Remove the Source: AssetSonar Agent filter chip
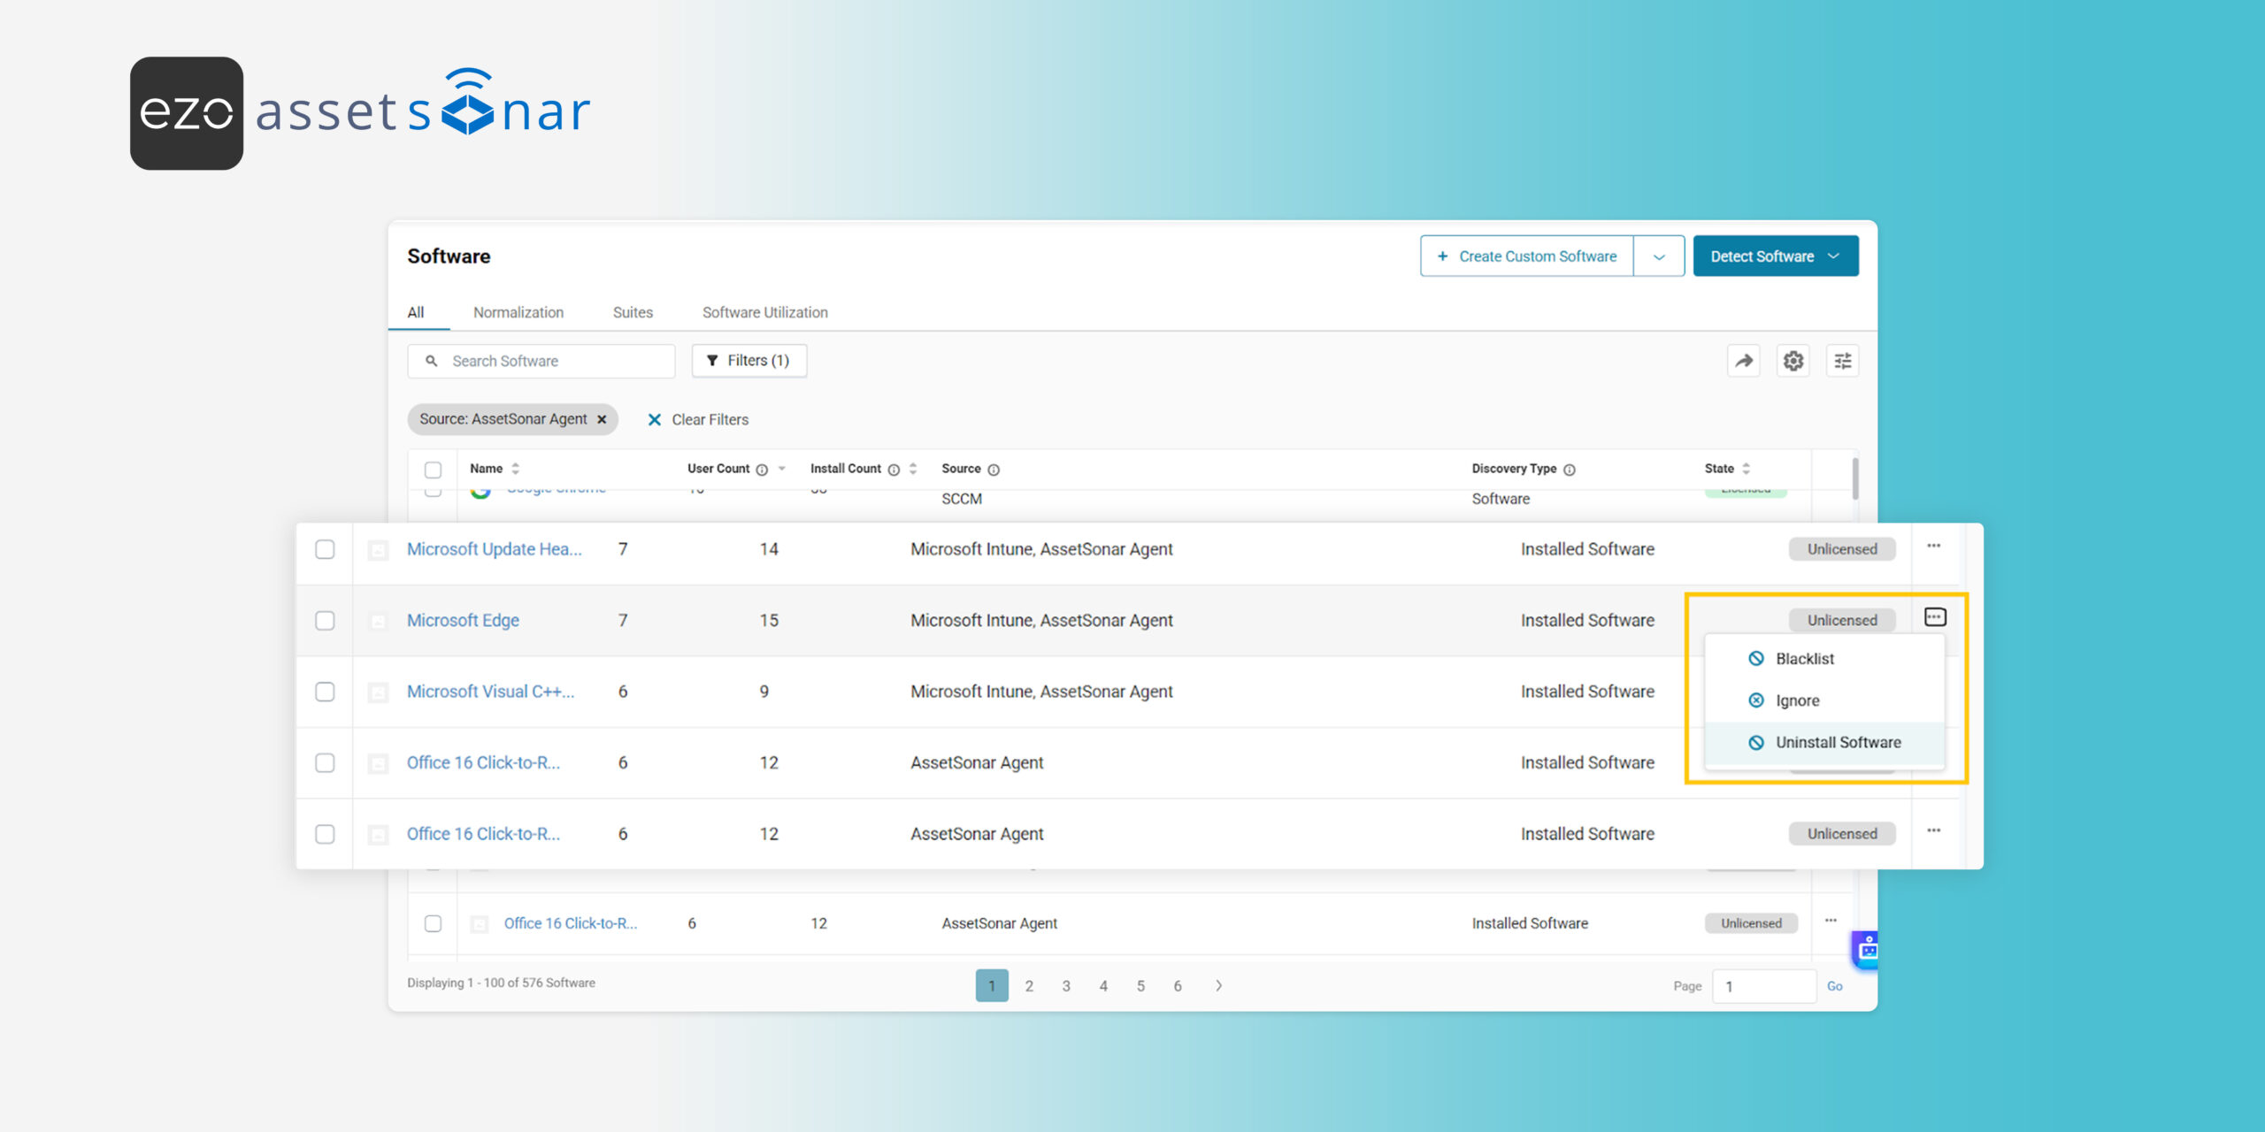This screenshot has width=2265, height=1132. click(602, 419)
